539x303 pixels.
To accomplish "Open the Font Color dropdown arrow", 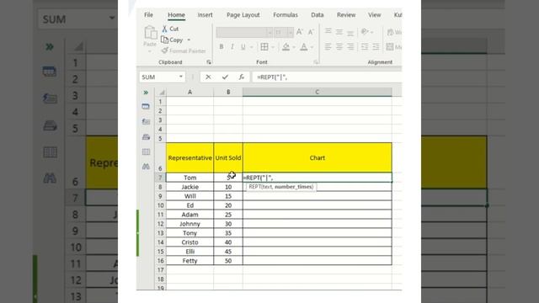I will click(312, 47).
